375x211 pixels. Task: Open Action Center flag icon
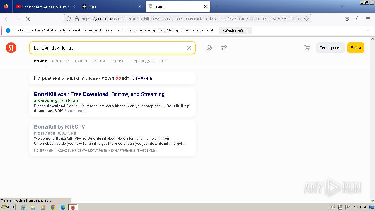click(347, 207)
